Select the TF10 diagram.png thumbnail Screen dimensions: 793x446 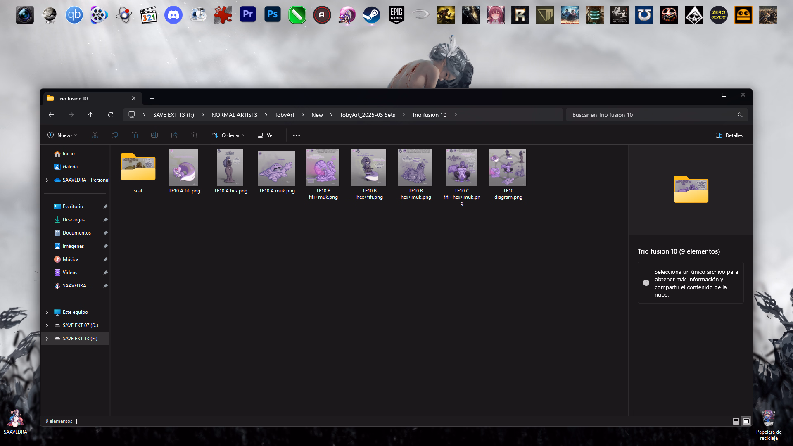(x=508, y=168)
